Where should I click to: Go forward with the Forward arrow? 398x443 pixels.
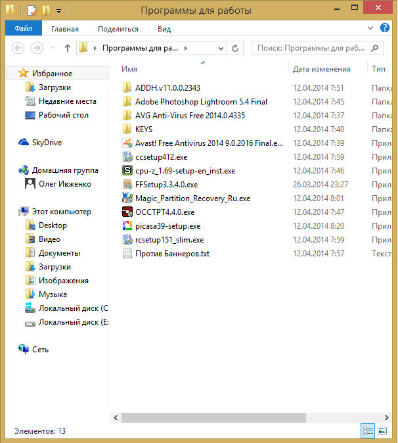point(37,48)
